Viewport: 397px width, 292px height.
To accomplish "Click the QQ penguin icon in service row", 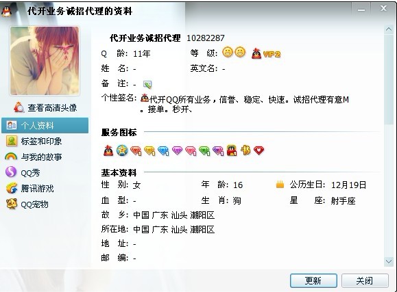I will coord(108,150).
